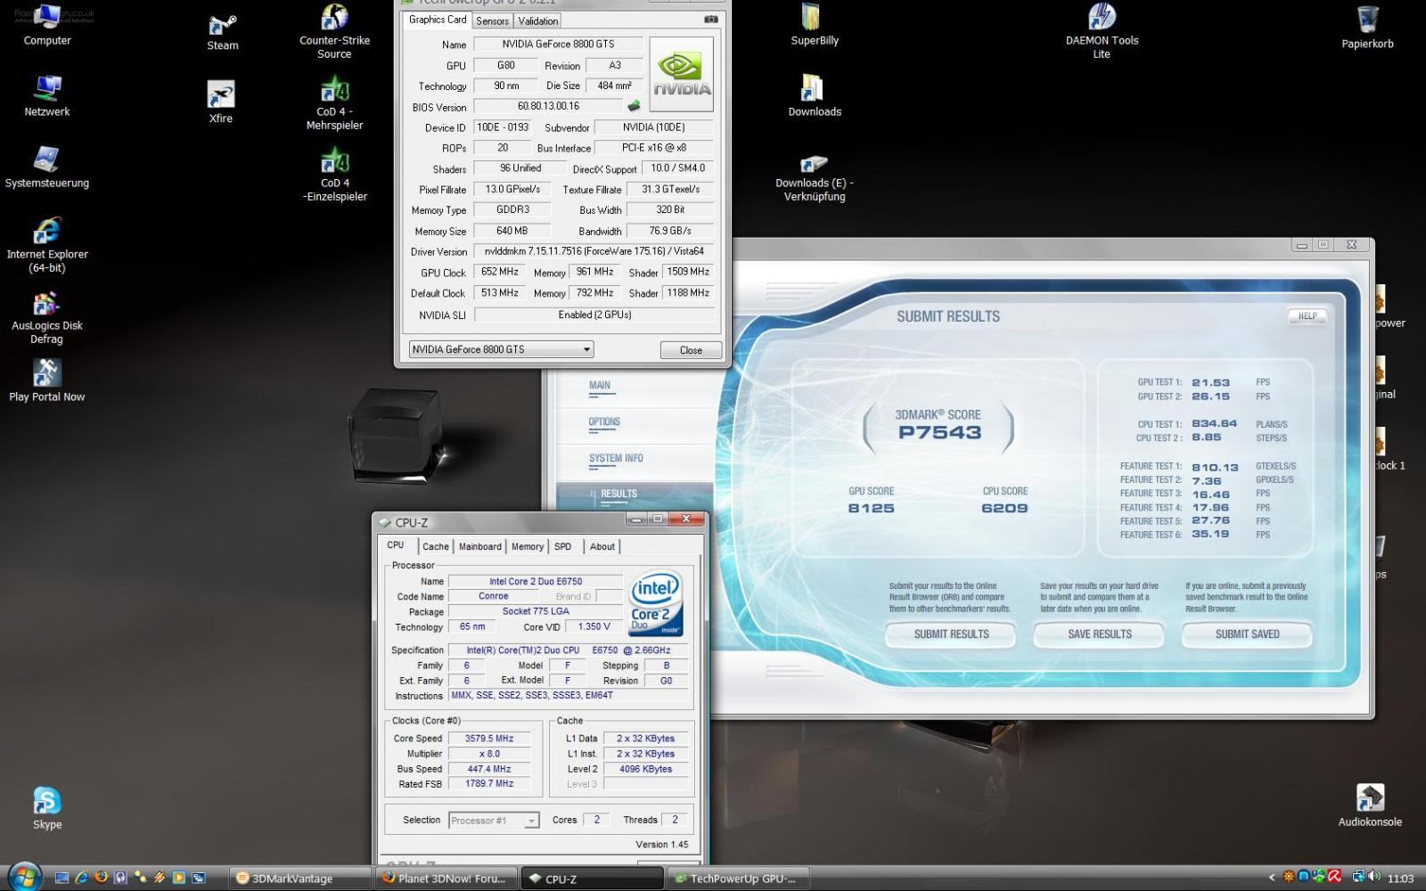Open the Audiokonsole desktop icon
Screen dimensions: 1426x891
pyautogui.click(x=1370, y=805)
